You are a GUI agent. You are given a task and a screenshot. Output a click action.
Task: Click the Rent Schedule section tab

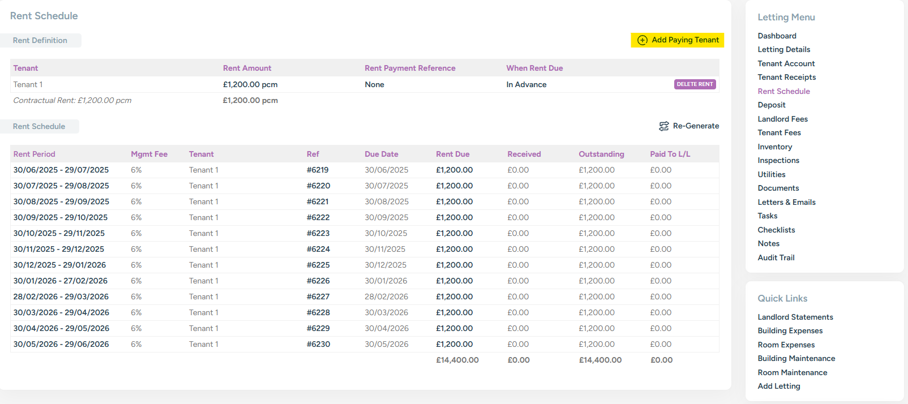39,127
